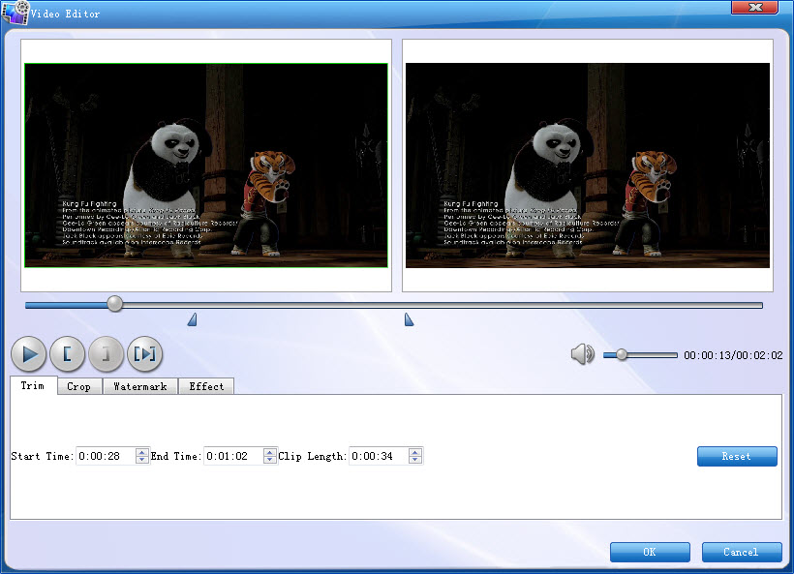
Task: Play the selected clip segment
Action: (x=145, y=354)
